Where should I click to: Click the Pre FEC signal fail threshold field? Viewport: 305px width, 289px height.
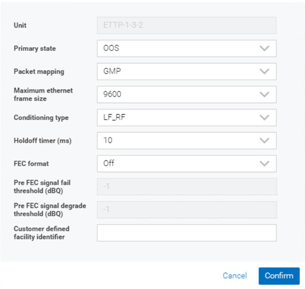(x=186, y=187)
